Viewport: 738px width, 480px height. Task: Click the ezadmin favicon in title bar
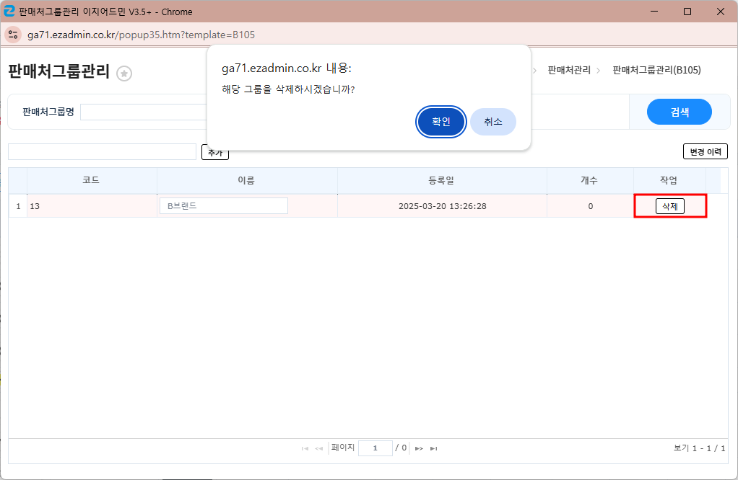(x=9, y=11)
